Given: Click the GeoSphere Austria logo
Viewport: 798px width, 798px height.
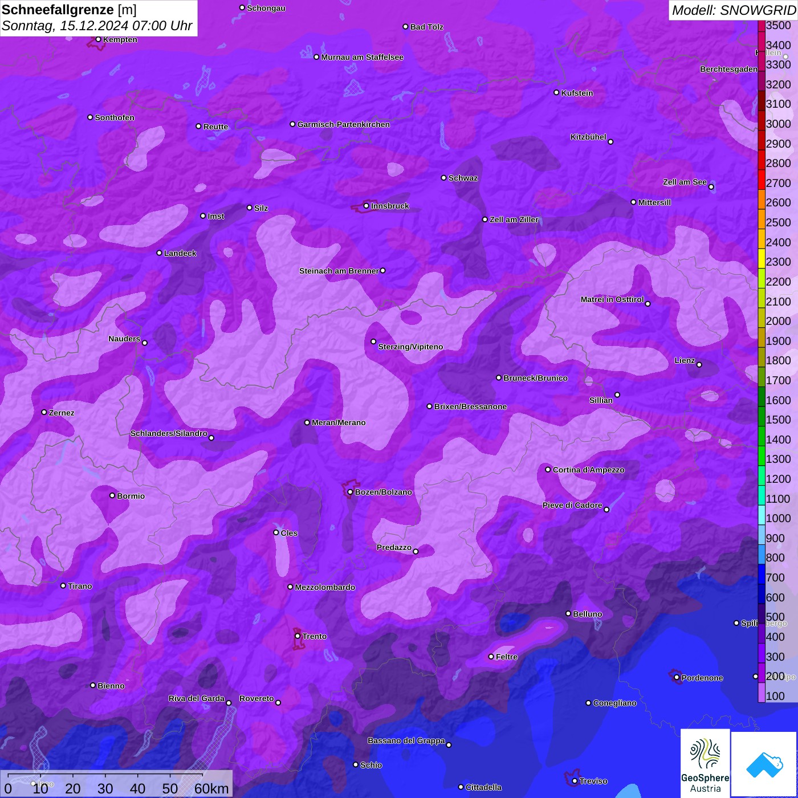Looking at the screenshot, I should coord(705,763).
